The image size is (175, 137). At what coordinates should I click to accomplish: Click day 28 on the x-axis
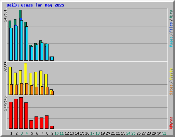click(x=149, y=133)
